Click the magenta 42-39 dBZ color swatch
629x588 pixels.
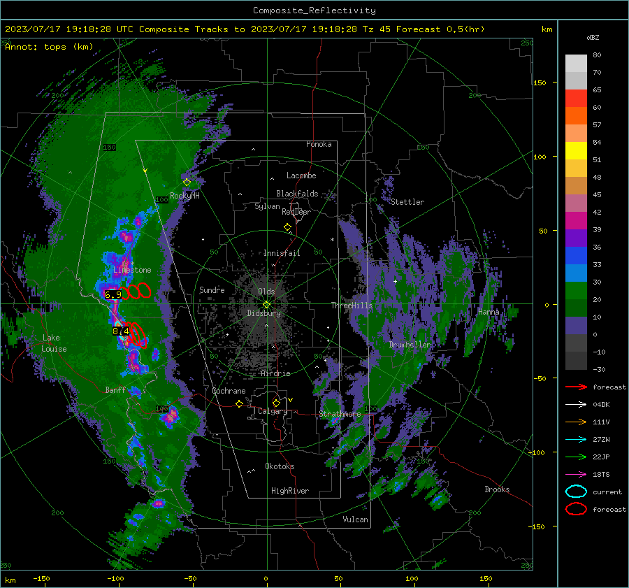pos(576,221)
